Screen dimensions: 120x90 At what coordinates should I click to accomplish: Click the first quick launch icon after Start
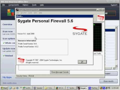click(x=10, y=88)
